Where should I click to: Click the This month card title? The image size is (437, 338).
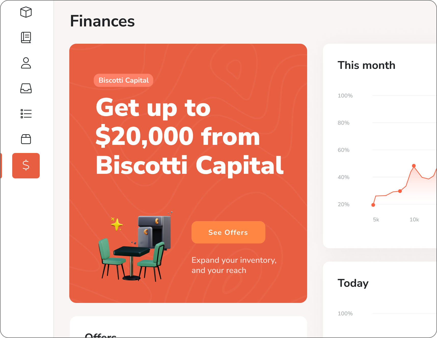point(366,65)
